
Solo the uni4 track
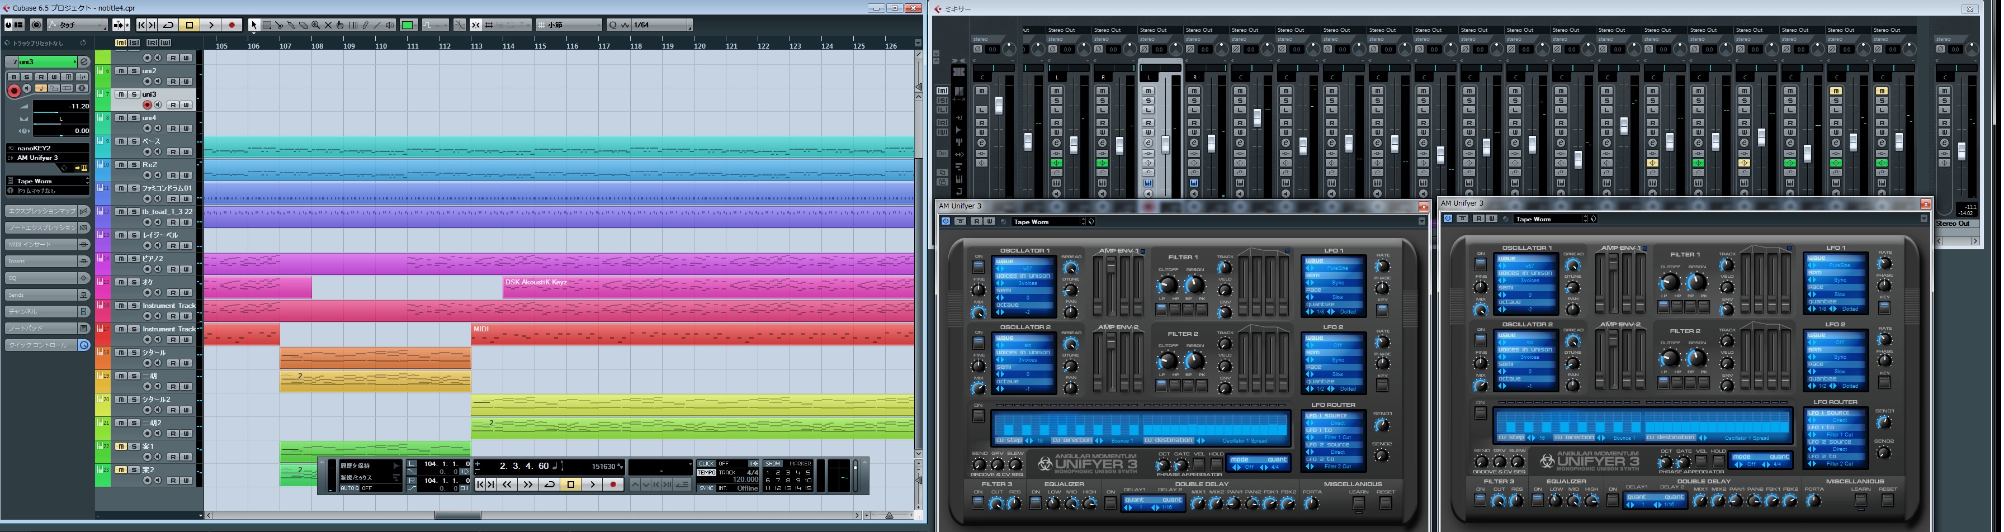[134, 118]
